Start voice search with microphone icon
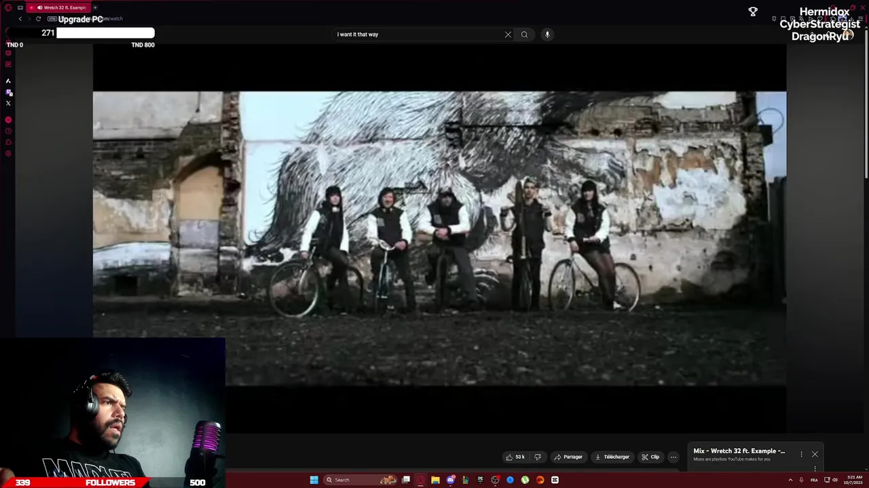Image resolution: width=869 pixels, height=488 pixels. click(547, 35)
